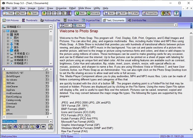This screenshot has width=193, height=138.
Task: Collapse the 此电脑 tree node
Action: point(4,31)
